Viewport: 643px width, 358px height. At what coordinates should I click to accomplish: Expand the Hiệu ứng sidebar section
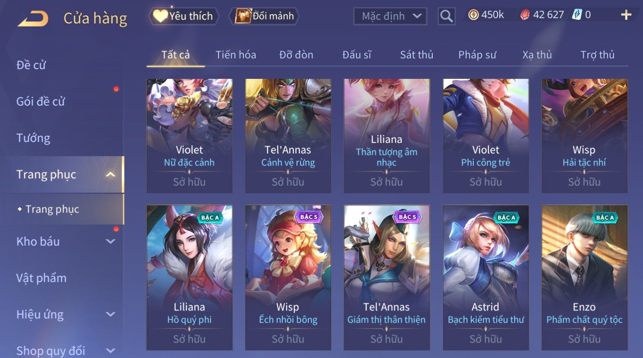click(x=110, y=315)
